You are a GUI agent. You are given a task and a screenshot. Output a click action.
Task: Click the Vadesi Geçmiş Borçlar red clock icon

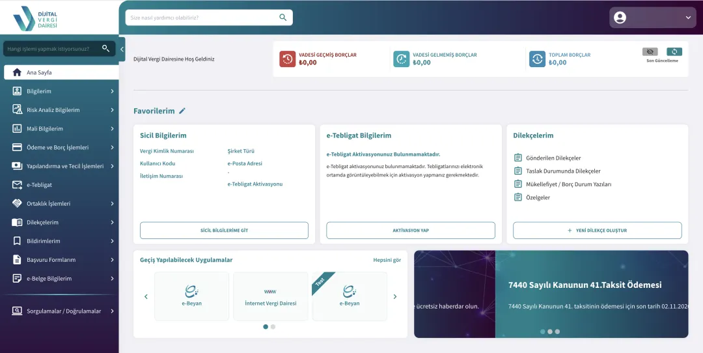[x=288, y=59]
